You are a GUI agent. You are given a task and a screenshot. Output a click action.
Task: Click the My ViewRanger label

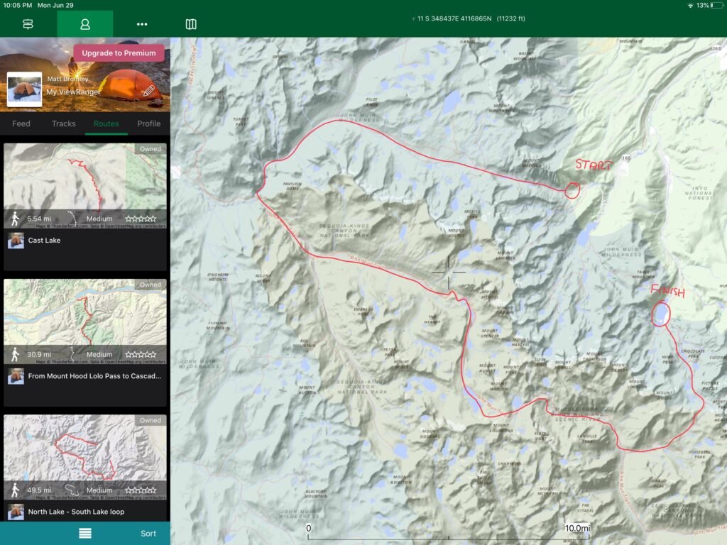click(x=73, y=92)
